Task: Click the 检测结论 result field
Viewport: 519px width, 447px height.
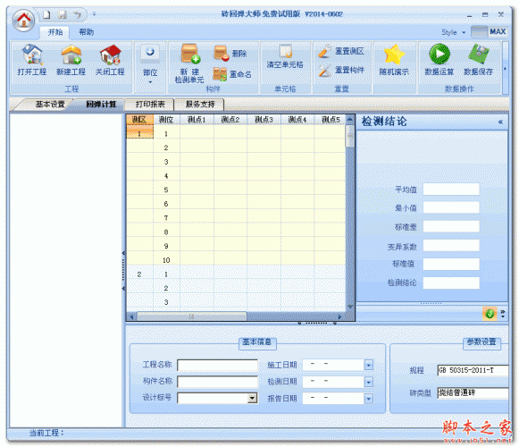Action: coord(451,283)
